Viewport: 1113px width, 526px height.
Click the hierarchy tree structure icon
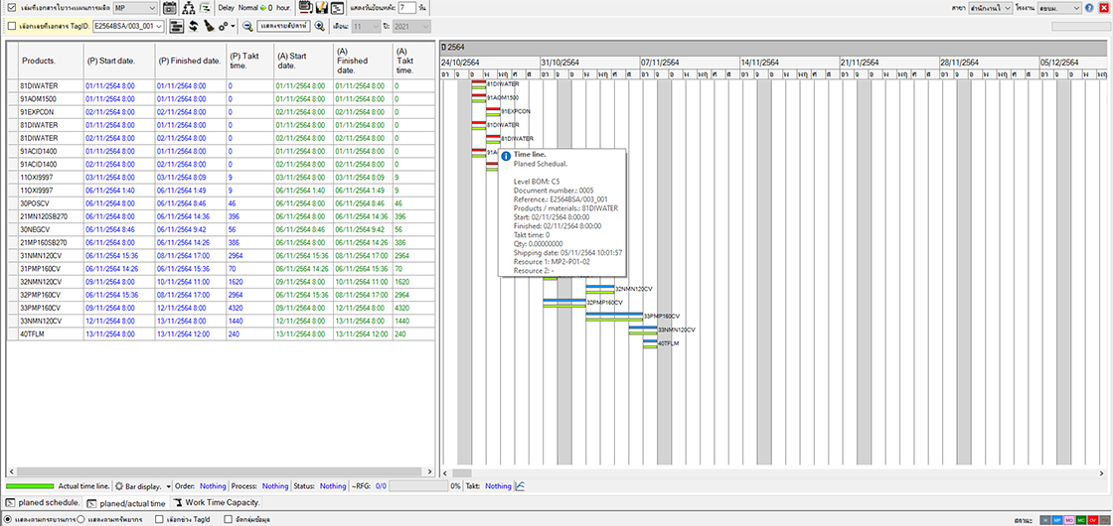[x=188, y=8]
